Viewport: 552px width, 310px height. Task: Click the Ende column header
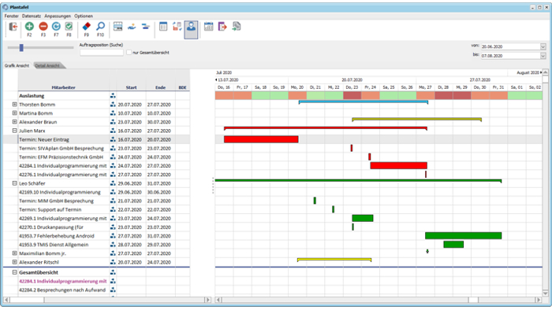(x=161, y=87)
